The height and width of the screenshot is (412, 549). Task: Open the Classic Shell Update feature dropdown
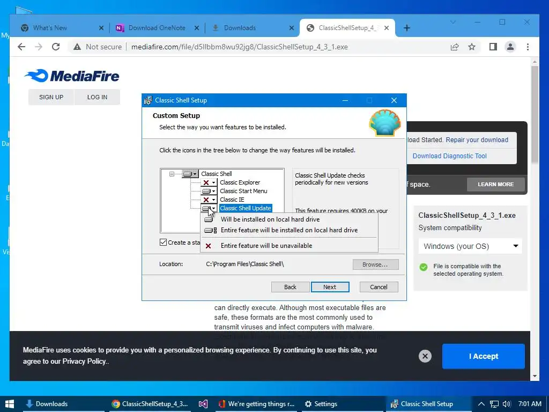(x=209, y=208)
